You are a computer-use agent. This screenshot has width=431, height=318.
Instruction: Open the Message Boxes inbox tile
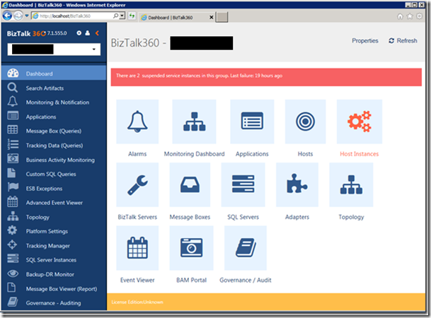(x=190, y=184)
